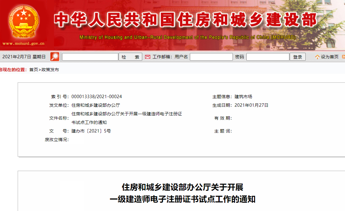
Task: Click the 建筑市场 topic information value
Action: [x=243, y=97]
